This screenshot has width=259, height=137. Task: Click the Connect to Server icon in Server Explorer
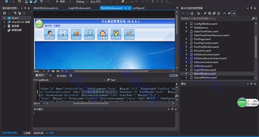(19, 13)
